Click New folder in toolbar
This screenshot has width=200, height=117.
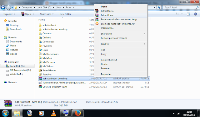click(x=65, y=14)
